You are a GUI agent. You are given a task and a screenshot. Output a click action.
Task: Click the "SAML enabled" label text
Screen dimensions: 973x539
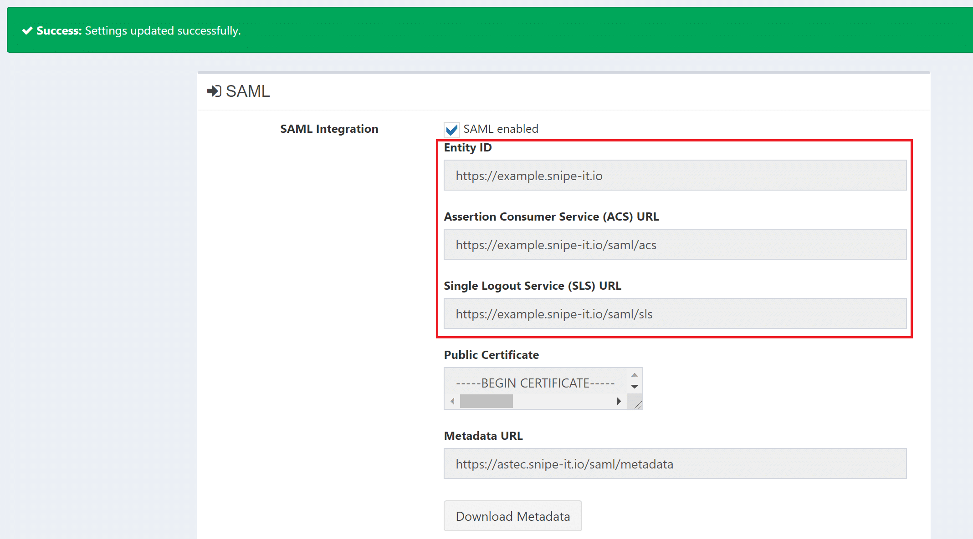[501, 129]
